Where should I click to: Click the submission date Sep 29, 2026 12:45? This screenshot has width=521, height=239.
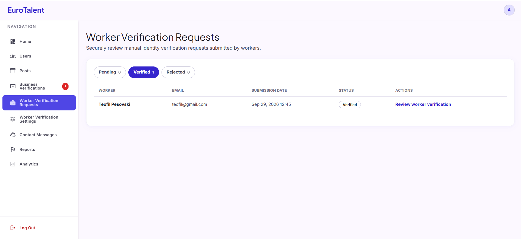pos(271,104)
